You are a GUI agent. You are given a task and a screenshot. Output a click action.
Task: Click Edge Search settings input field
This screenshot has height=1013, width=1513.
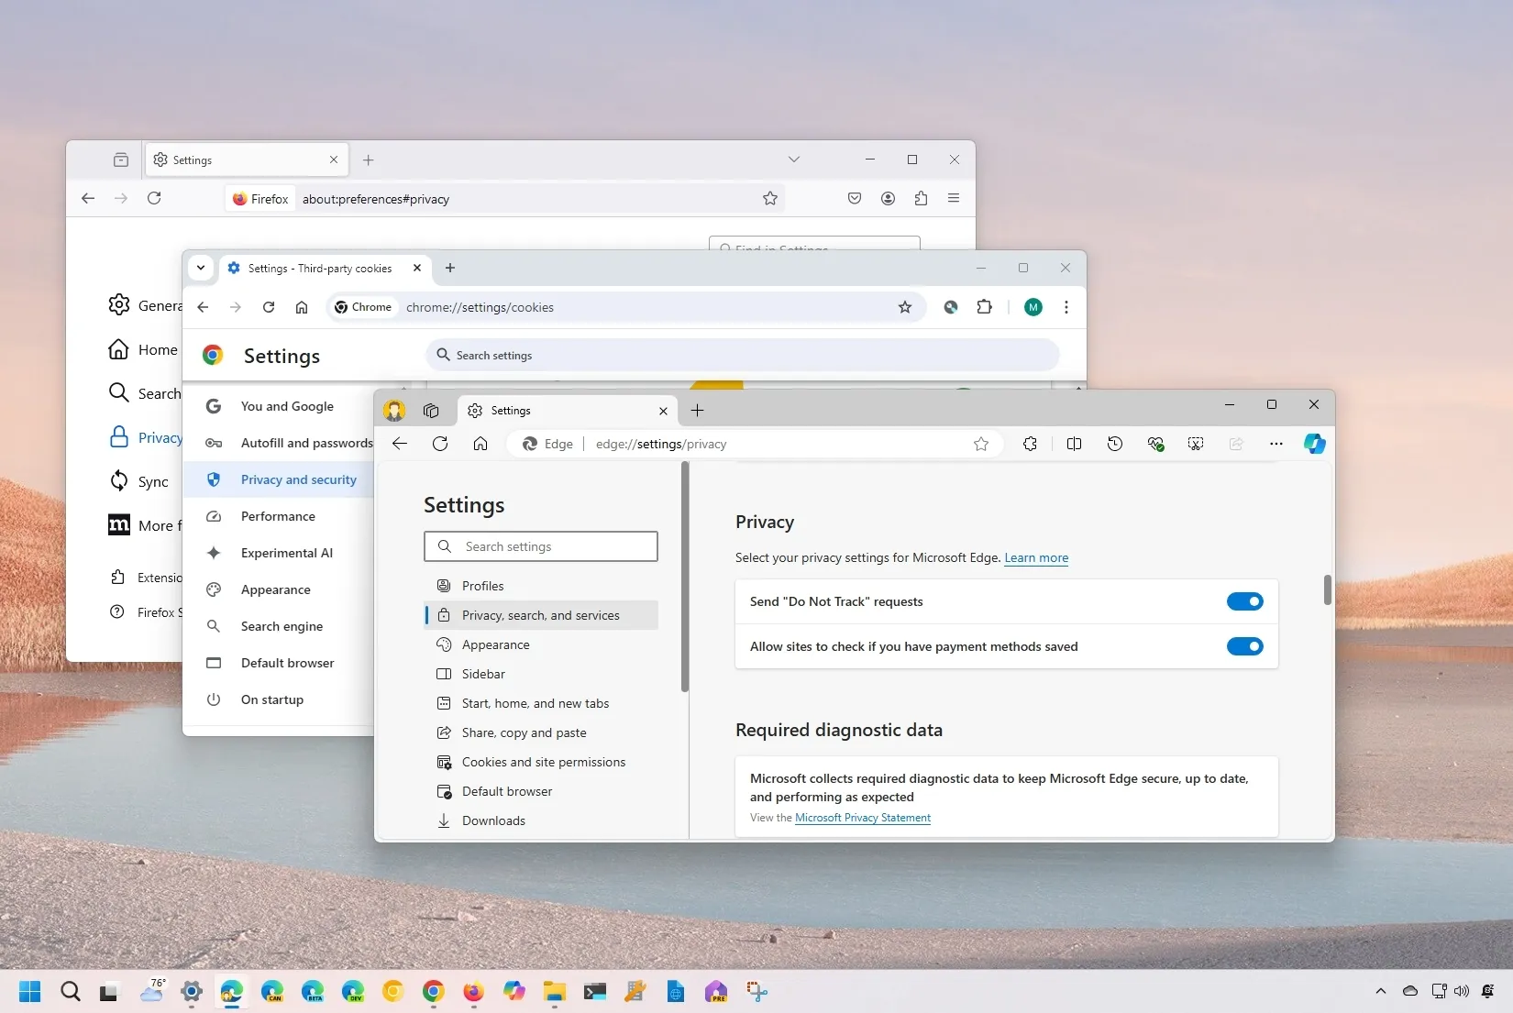tap(541, 546)
